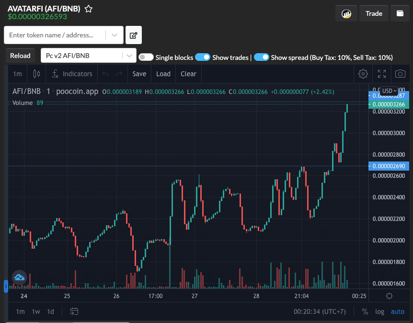Open the go-to-date calendar icon

click(74, 311)
